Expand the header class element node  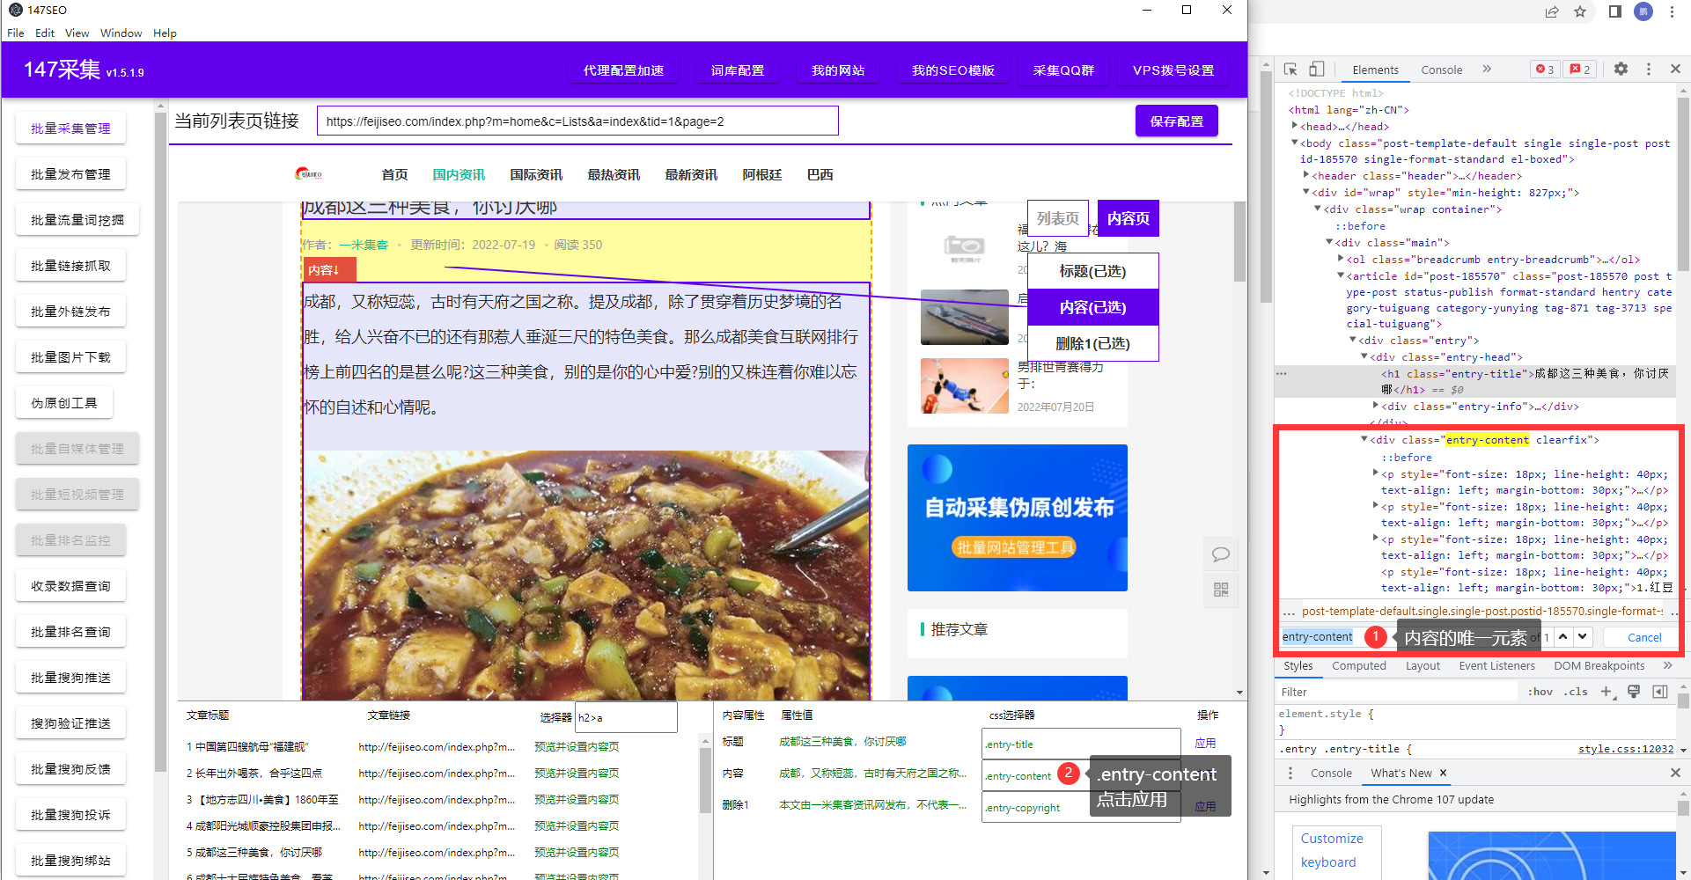(x=1305, y=176)
